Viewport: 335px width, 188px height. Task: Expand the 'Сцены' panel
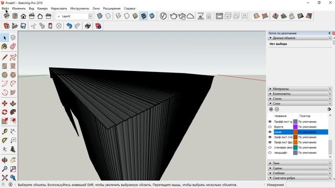(x=300, y=168)
